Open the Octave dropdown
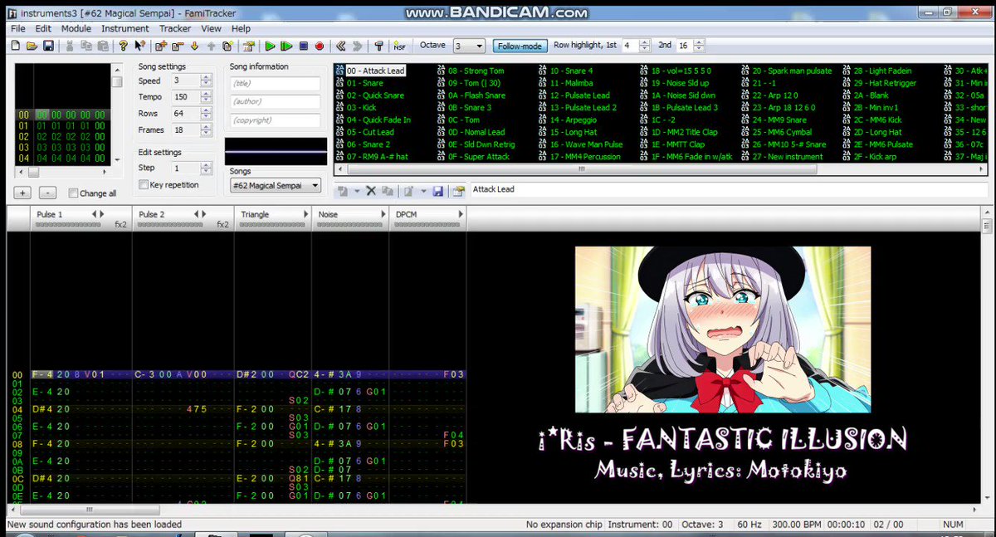 469,46
